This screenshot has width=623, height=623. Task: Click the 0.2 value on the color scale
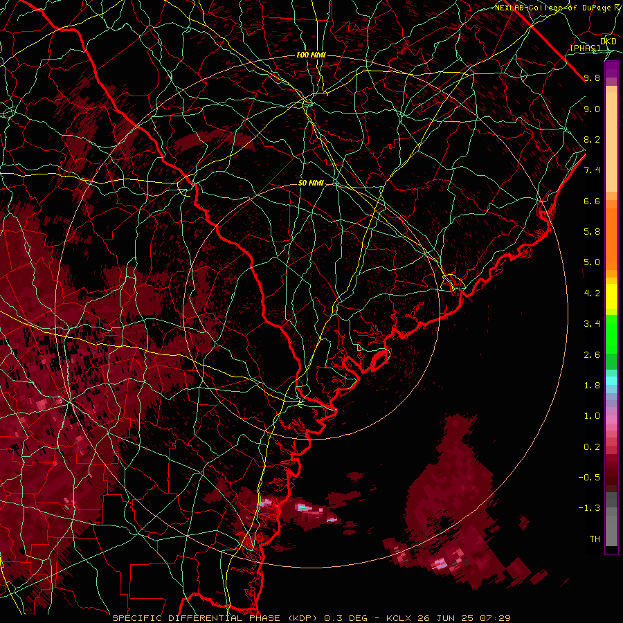pyautogui.click(x=592, y=447)
